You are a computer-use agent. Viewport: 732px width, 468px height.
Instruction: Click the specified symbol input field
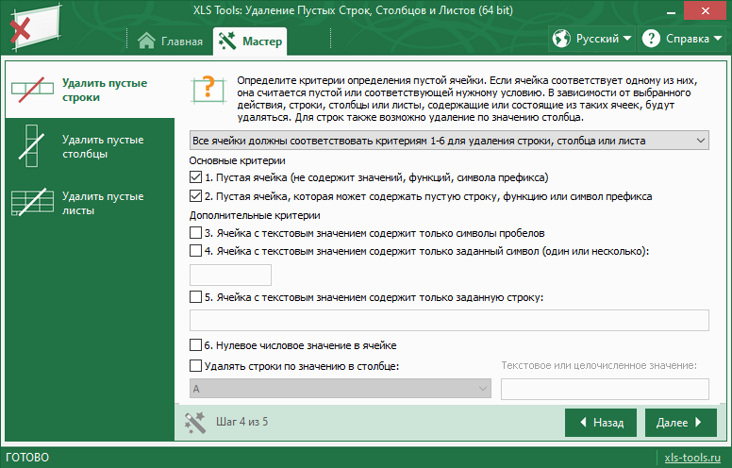coord(230,275)
